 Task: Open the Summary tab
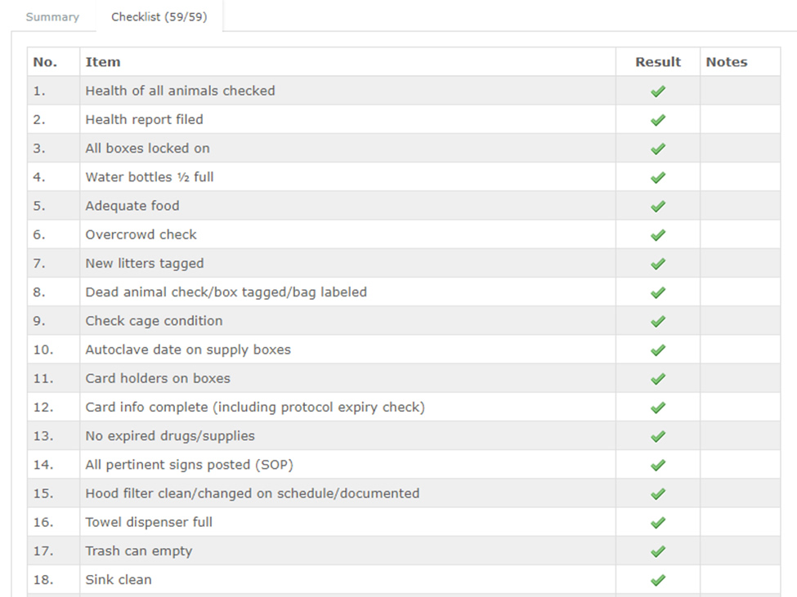[x=52, y=17]
